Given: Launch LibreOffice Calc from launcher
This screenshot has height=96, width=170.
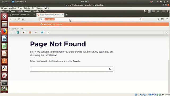Looking at the screenshot, I should (4, 46).
